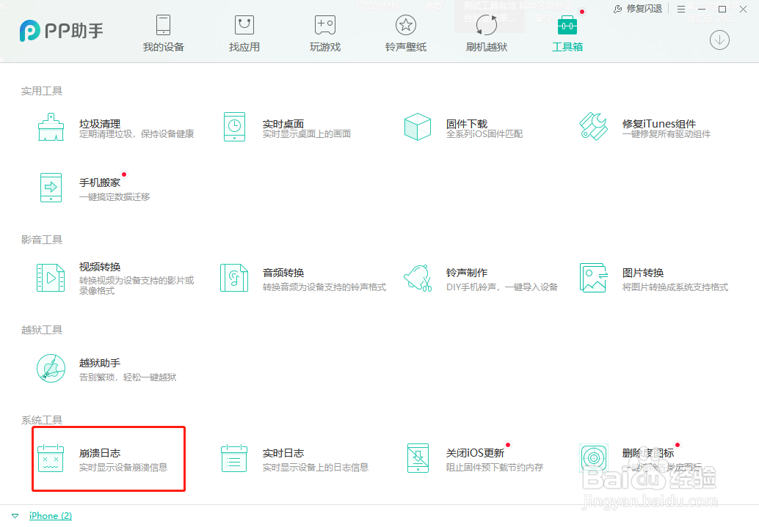Open the 音频转换 music file icon
This screenshot has width=759, height=527.
click(234, 278)
